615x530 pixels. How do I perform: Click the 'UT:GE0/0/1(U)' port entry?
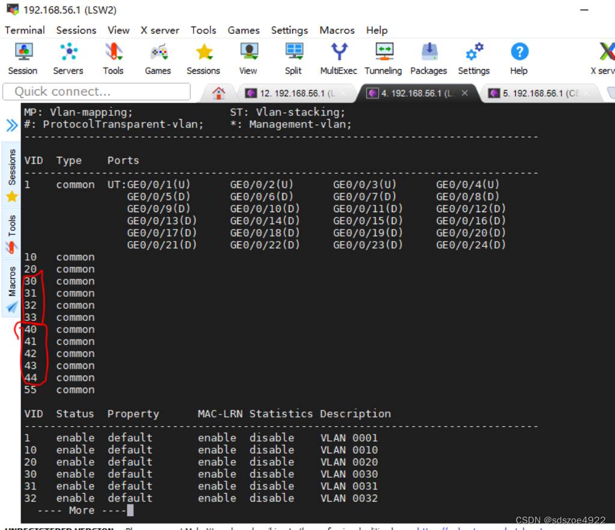149,184
